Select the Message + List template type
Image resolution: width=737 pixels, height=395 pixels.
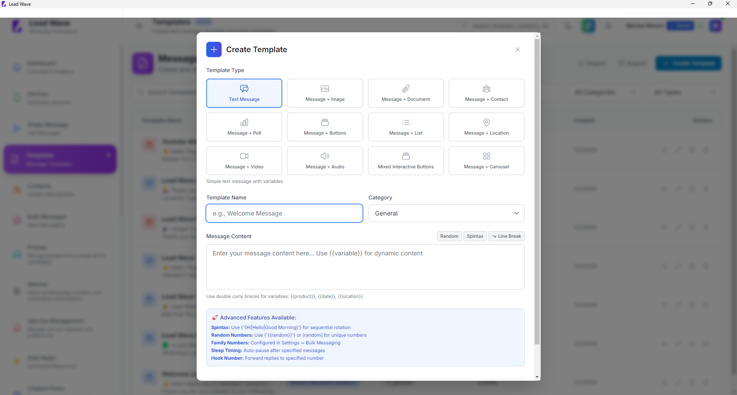[406, 127]
